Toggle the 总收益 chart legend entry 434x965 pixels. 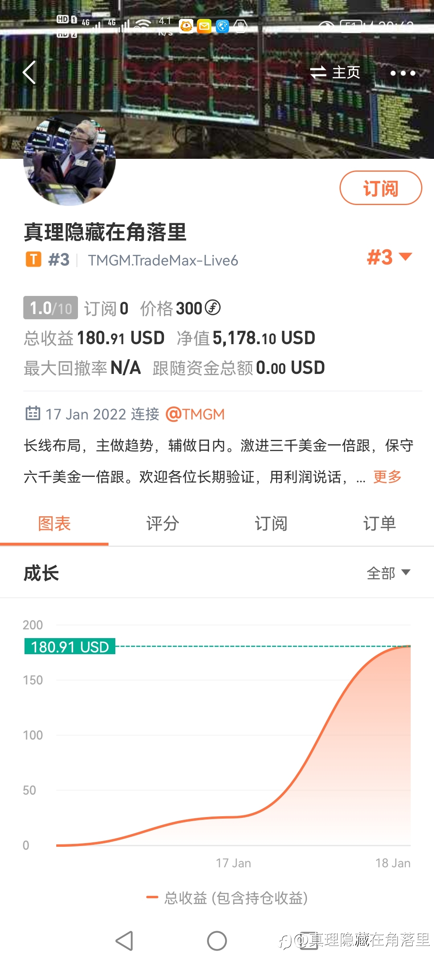(227, 898)
